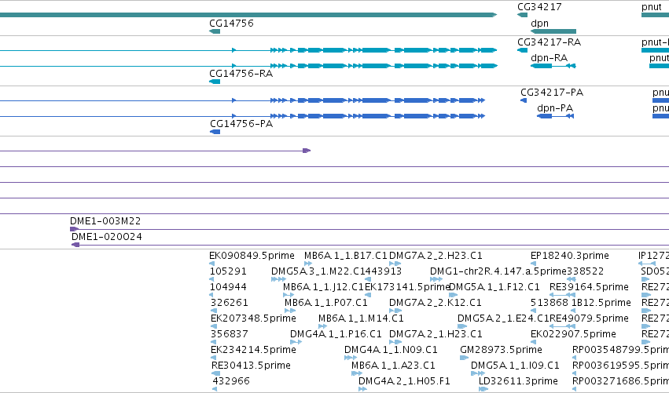This screenshot has height=393, width=669.
Task: Select the DMG5A.1_1.F12.C1 label
Action: pyautogui.click(x=494, y=287)
